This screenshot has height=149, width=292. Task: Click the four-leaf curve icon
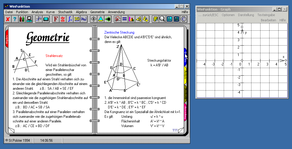tap(93, 19)
